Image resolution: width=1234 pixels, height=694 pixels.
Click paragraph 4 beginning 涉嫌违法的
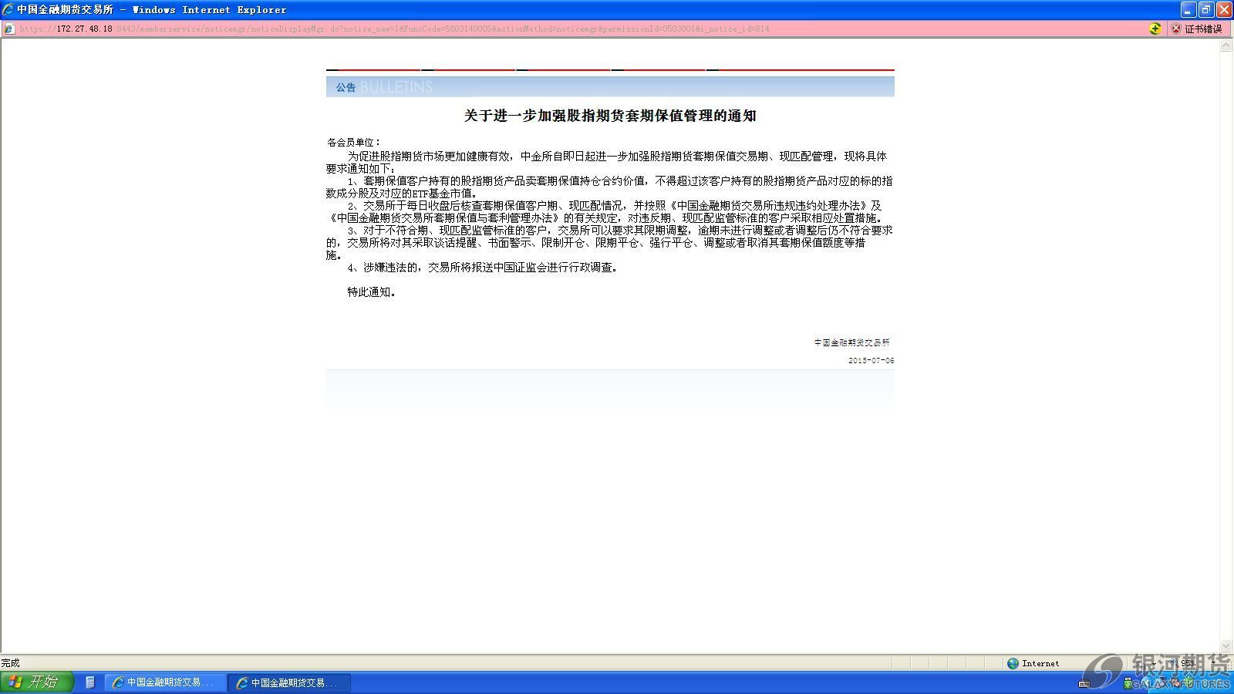482,267
